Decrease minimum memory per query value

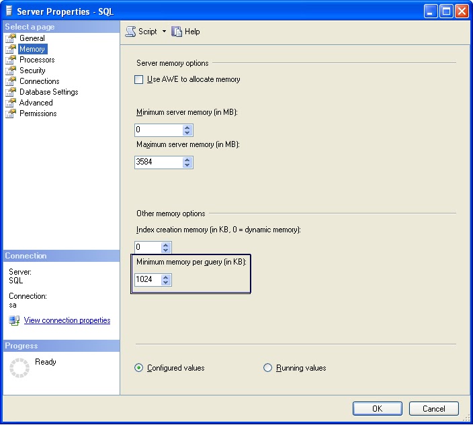[x=165, y=282]
